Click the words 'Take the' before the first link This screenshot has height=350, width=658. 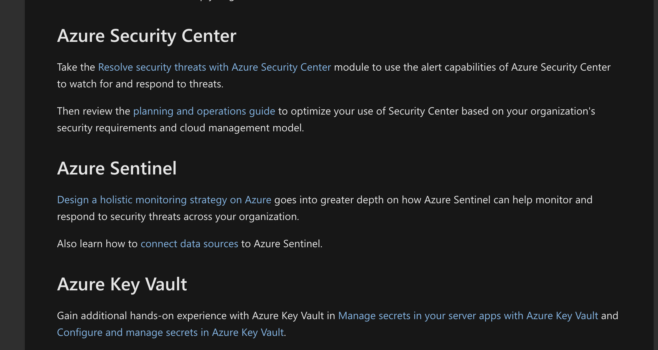tap(76, 67)
